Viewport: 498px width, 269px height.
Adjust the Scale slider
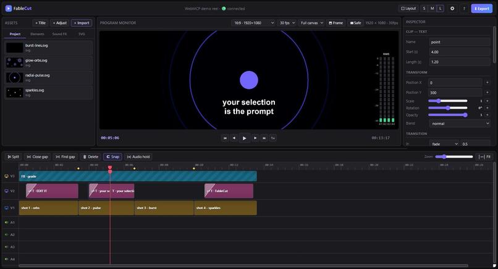tap(448, 101)
